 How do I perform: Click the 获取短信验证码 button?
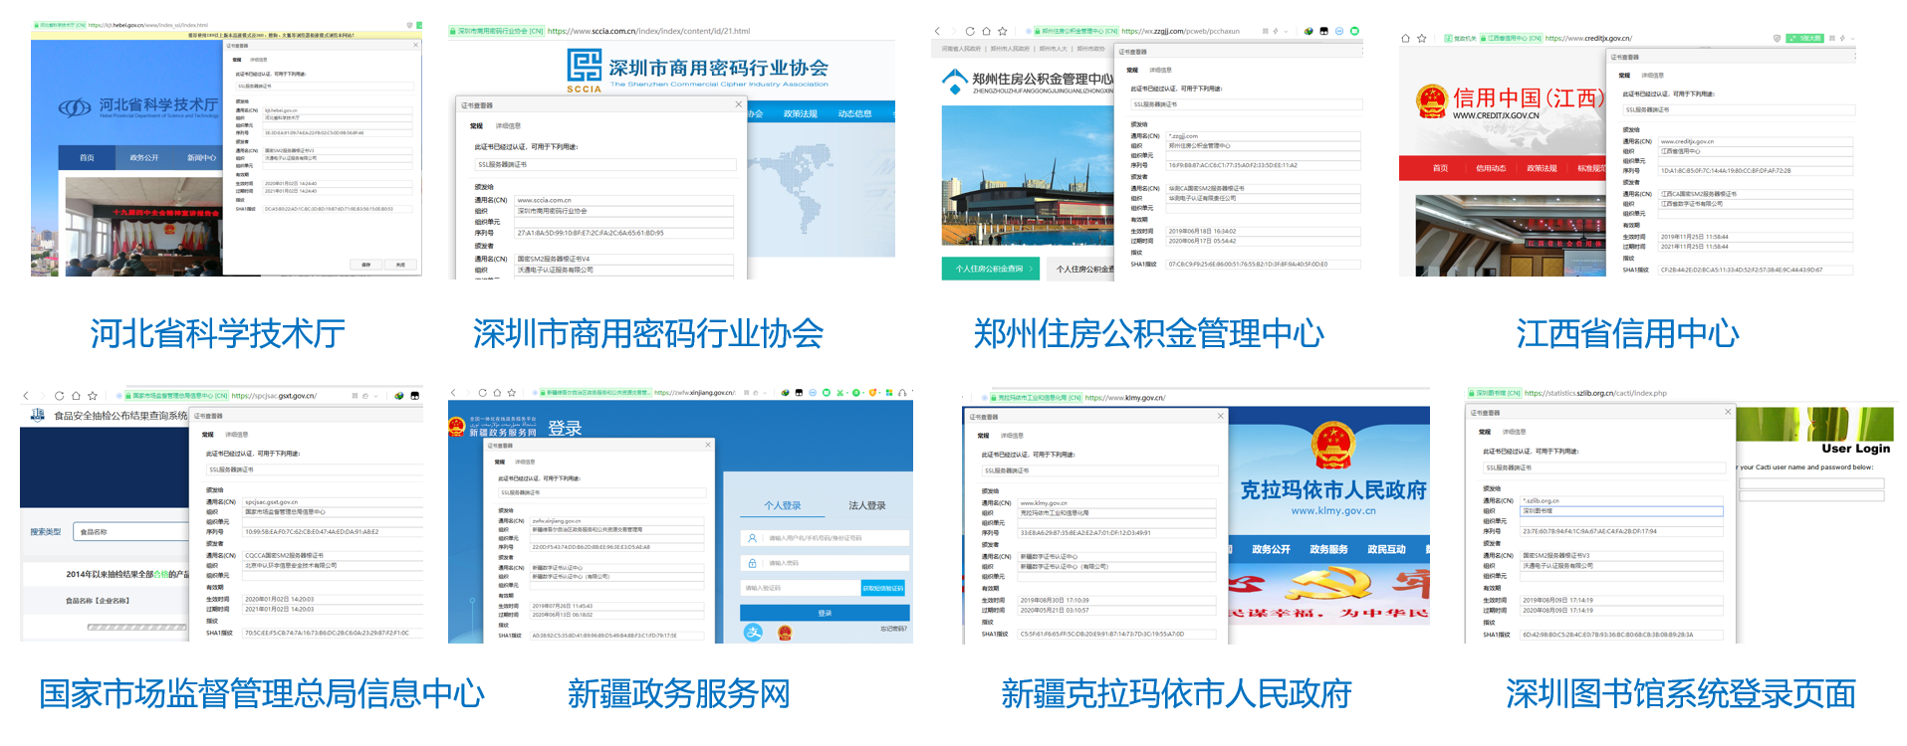(882, 588)
